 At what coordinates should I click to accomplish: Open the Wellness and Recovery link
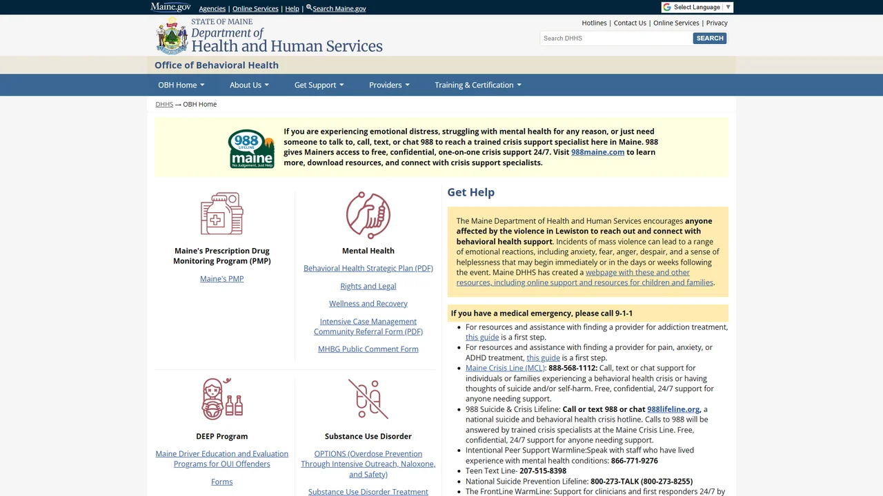(368, 304)
